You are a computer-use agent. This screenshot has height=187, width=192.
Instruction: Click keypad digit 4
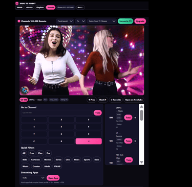[34, 127]
